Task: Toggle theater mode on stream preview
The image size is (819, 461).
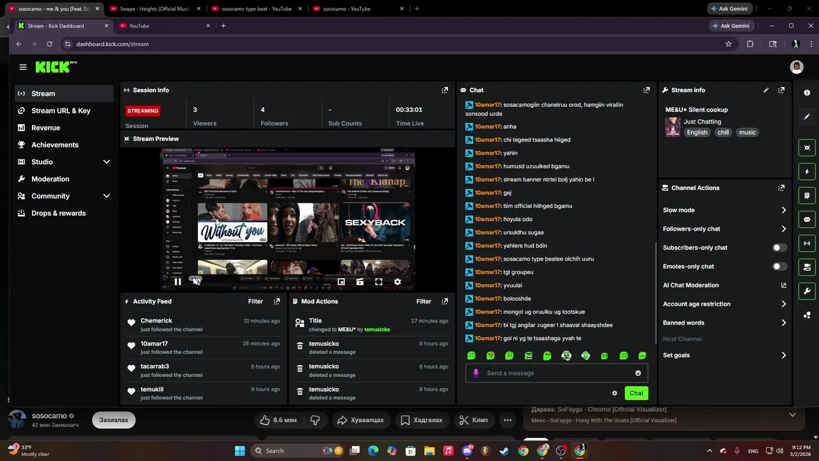Action: [x=360, y=281]
